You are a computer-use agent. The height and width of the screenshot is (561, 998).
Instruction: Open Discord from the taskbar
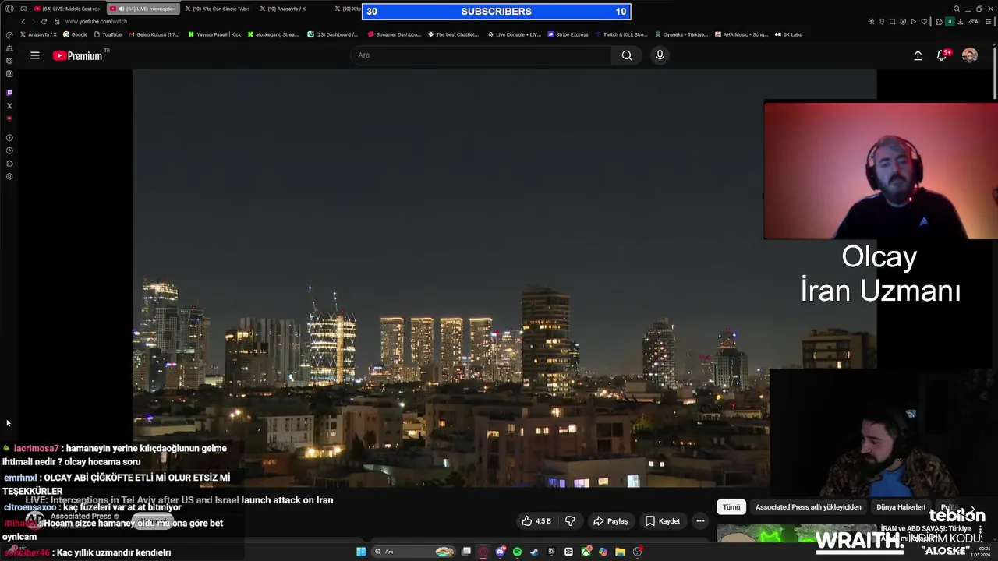[501, 552]
